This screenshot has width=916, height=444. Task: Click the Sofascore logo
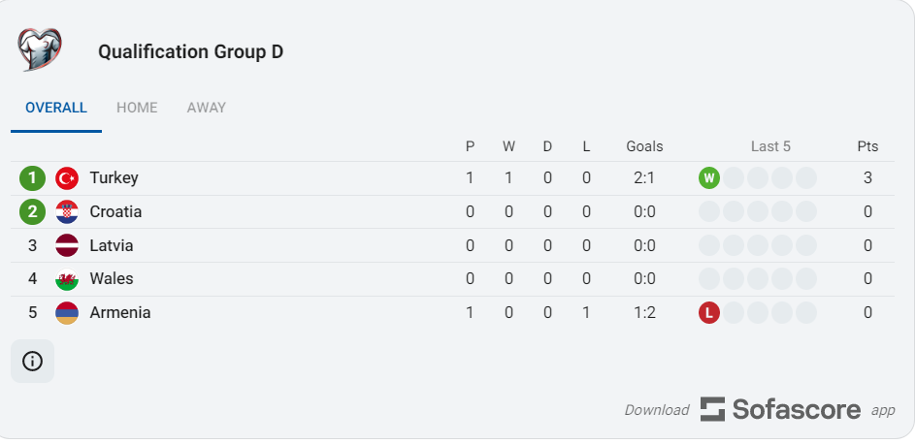coord(780,409)
